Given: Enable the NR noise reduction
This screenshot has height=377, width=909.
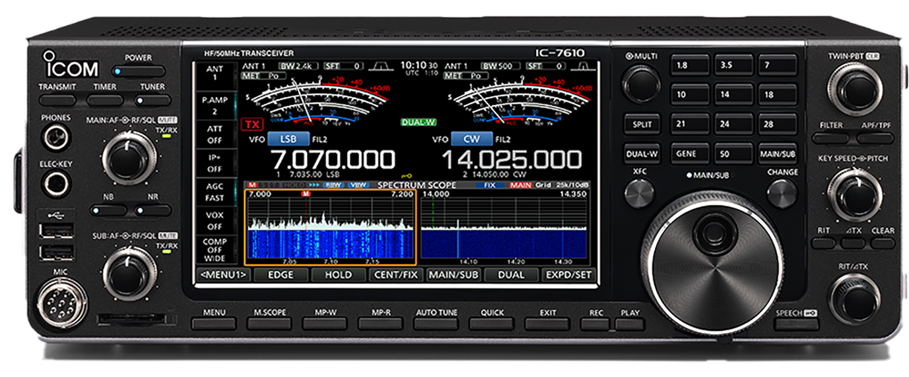Looking at the screenshot, I should (152, 210).
